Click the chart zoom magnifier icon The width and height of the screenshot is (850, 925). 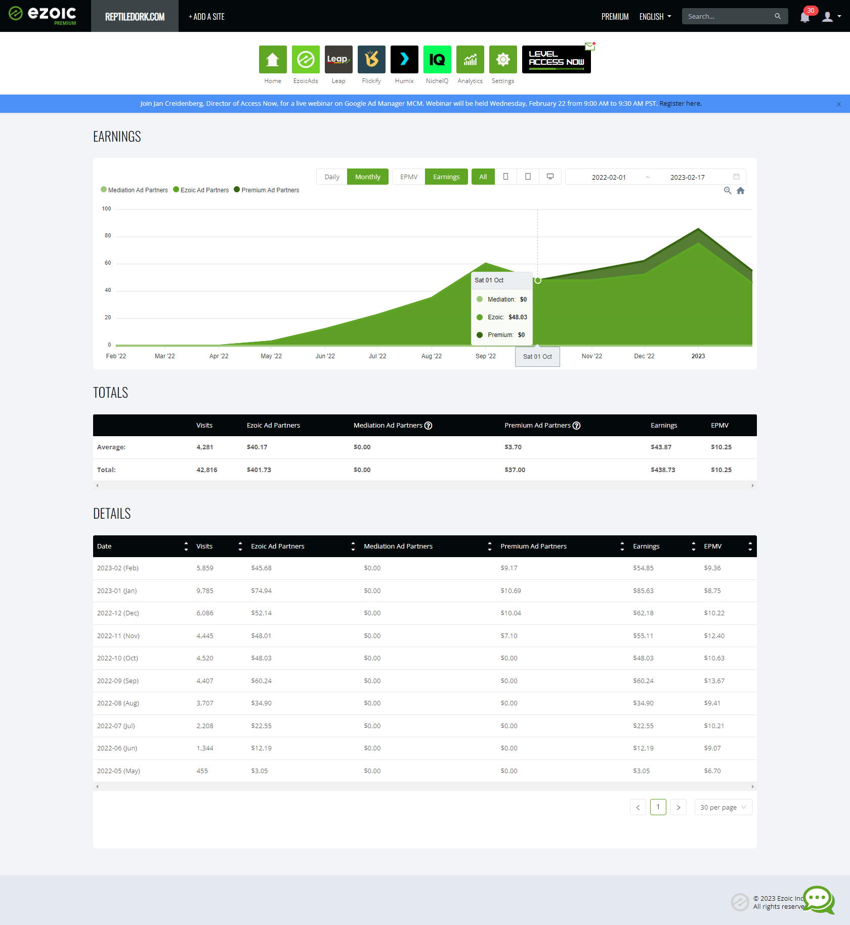point(728,191)
